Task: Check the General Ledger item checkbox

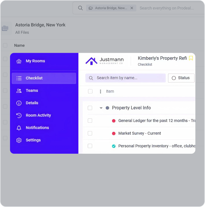Action: (x=90, y=120)
